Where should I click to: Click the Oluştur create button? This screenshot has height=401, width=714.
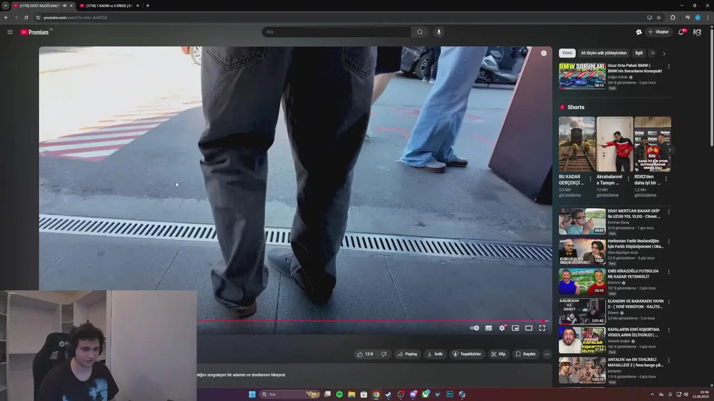[x=659, y=32]
